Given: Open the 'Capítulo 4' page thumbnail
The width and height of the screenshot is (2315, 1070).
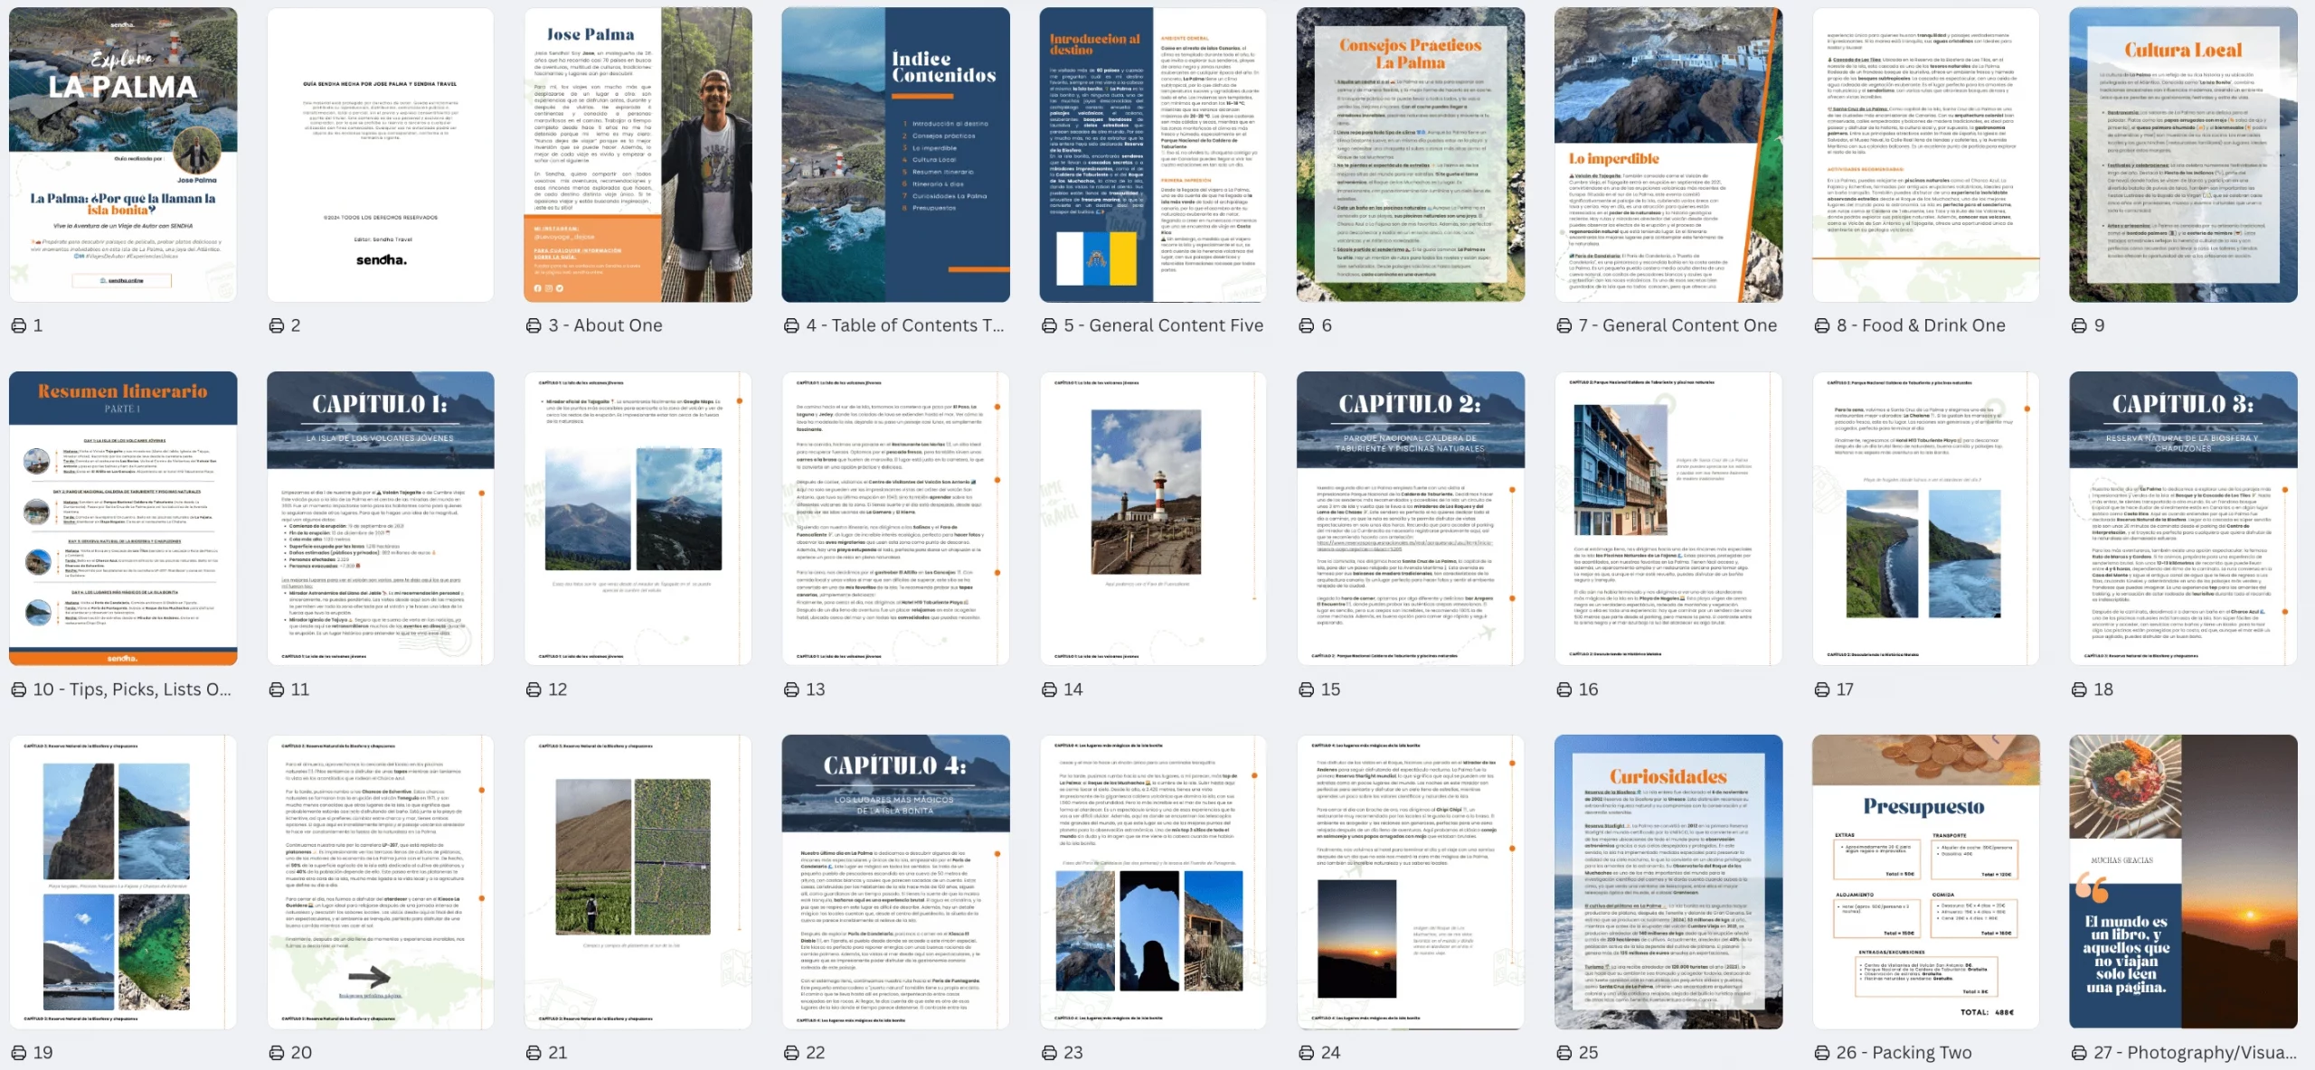Looking at the screenshot, I should [895, 881].
